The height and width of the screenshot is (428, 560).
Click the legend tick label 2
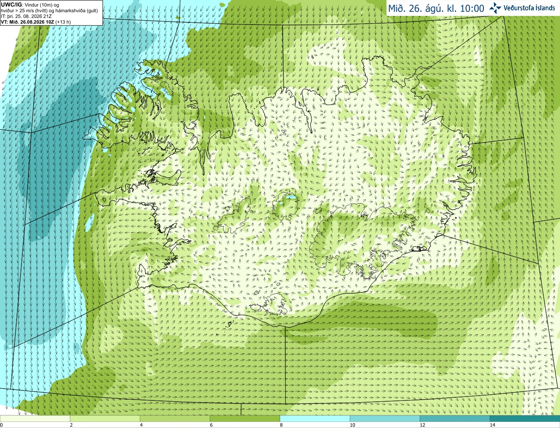pyautogui.click(x=71, y=425)
